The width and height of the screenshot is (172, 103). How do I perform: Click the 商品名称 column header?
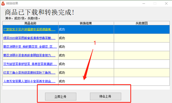pyautogui.click(x=30, y=23)
